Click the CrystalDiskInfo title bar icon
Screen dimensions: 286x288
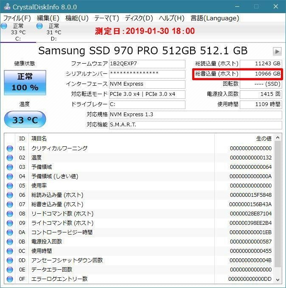click(7, 7)
